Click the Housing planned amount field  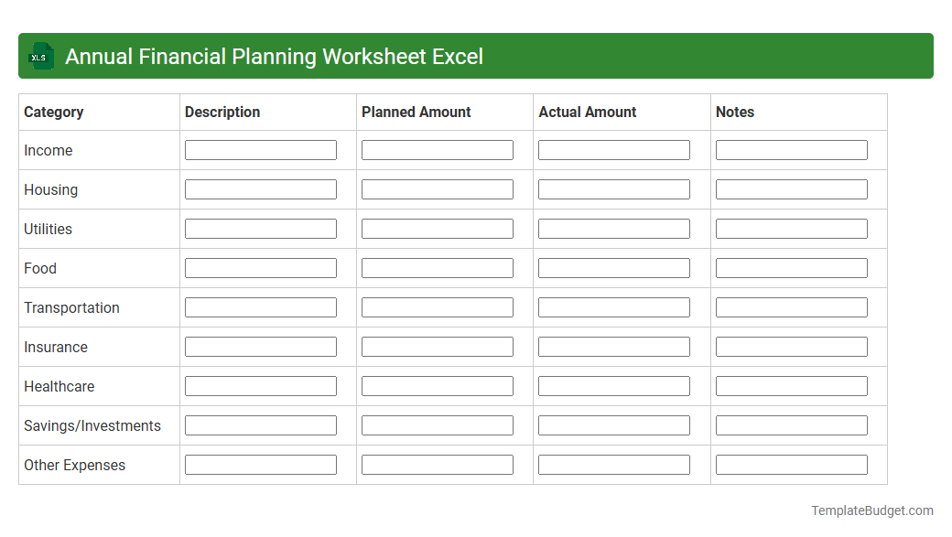(x=438, y=188)
